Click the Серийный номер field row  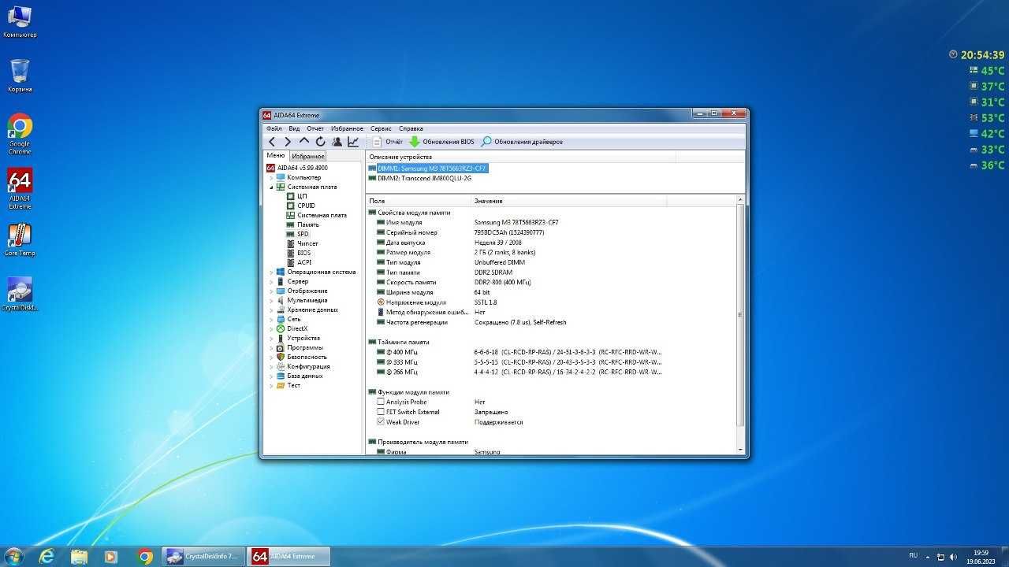pos(551,232)
